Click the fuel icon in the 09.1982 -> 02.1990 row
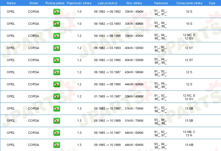 pyautogui.click(x=57, y=60)
